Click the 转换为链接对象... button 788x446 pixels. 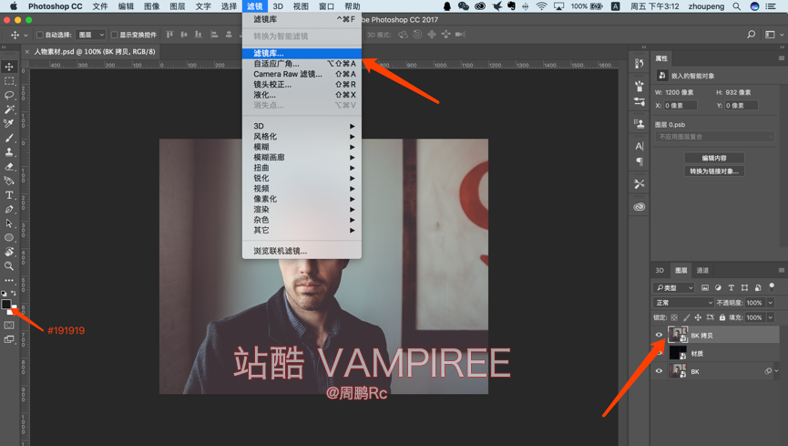pyautogui.click(x=714, y=171)
